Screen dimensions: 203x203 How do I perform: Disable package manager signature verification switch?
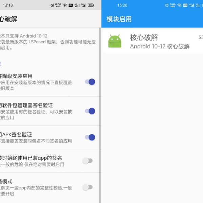(x=90, y=111)
